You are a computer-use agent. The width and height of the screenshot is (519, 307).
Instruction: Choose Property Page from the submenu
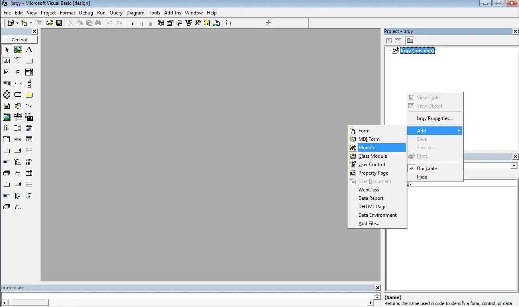377,173
